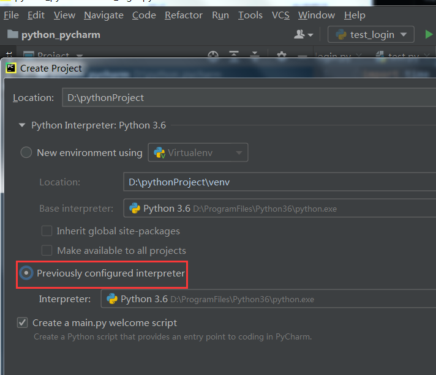Open the Interpreter Python 3.6 combo box
436x375 pixels.
(x=268, y=299)
